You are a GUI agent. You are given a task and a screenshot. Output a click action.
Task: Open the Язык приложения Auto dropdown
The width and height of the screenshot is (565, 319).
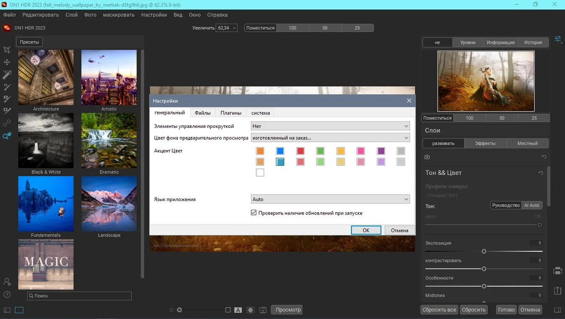(330, 199)
